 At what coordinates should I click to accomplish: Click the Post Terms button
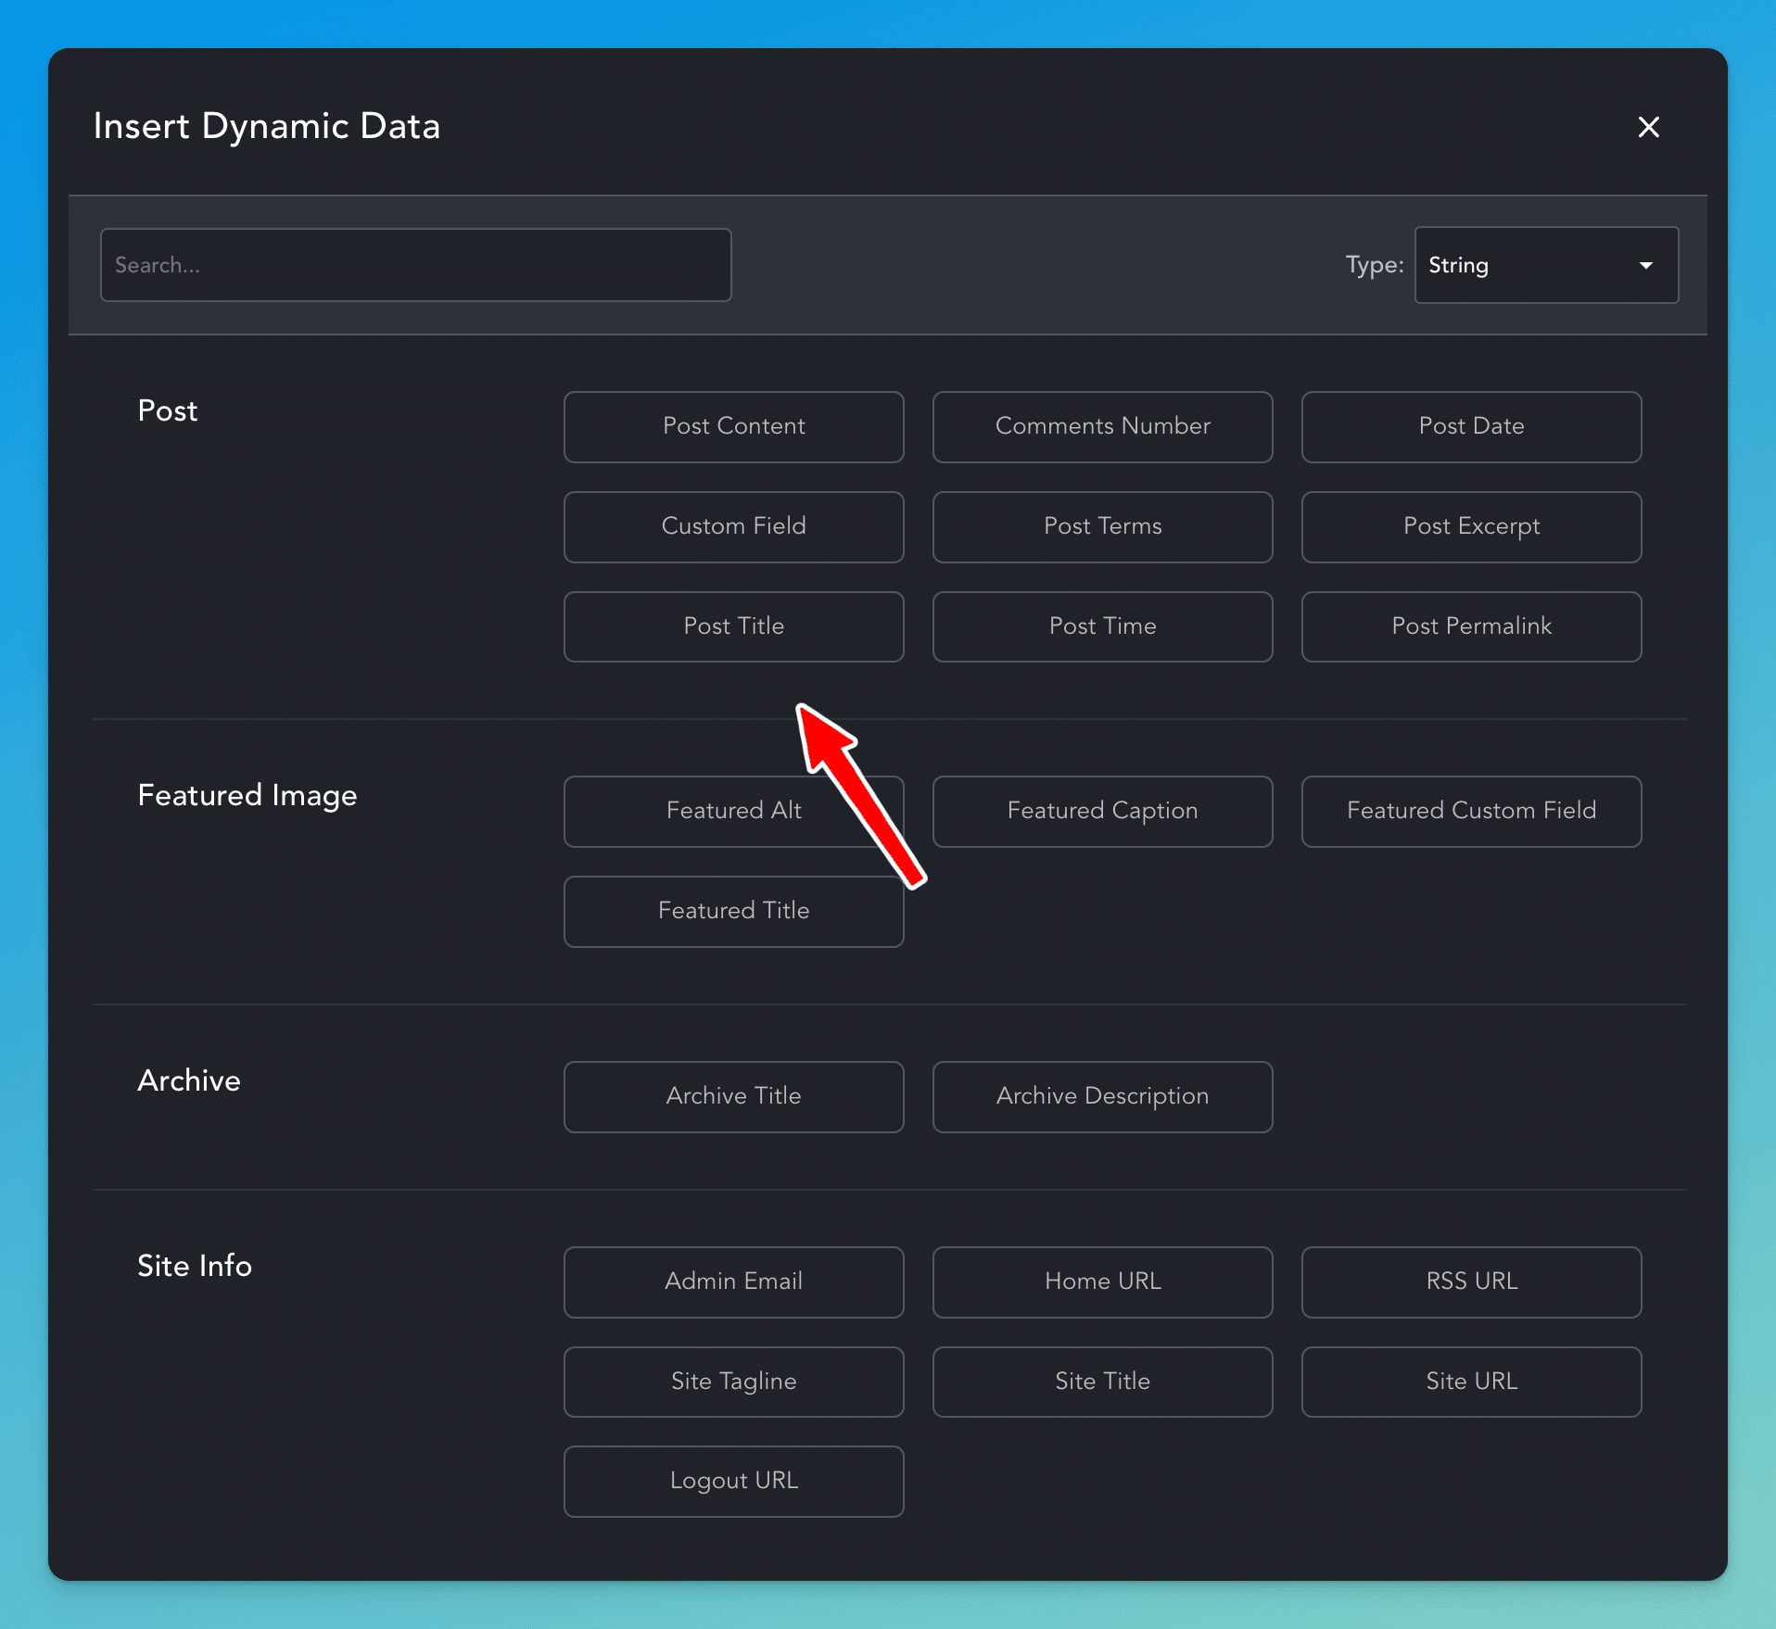point(1102,526)
